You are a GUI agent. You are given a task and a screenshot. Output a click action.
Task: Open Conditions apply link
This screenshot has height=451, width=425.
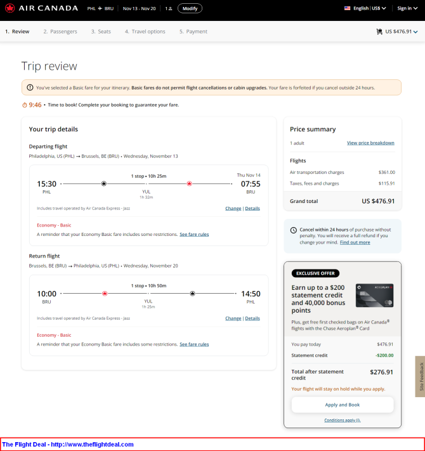click(x=342, y=420)
